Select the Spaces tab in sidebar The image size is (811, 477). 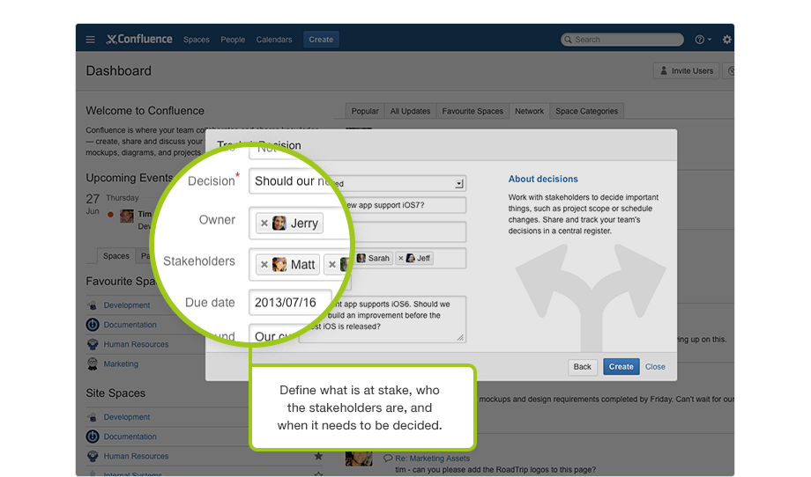coord(115,256)
